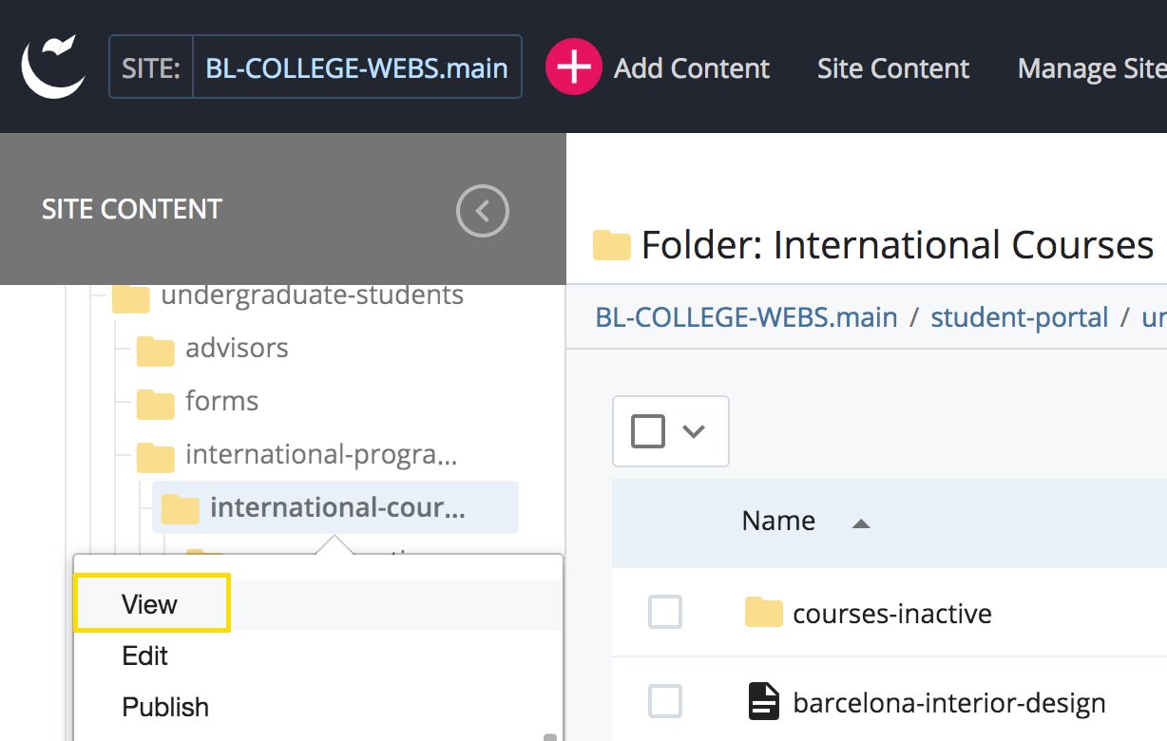Image resolution: width=1167 pixels, height=741 pixels.
Task: Click the Name column header text
Action: pos(778,521)
